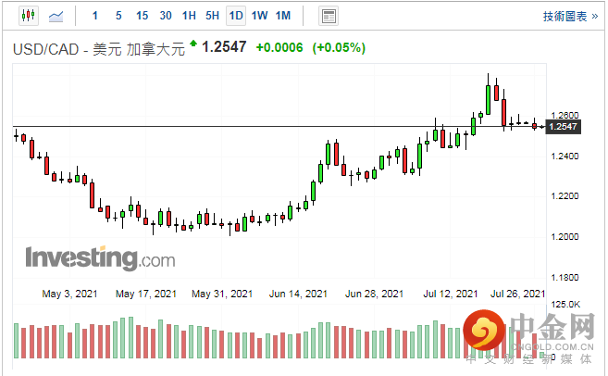608x376 pixels.
Task: Click the May 17, 2021 date label
Action: (x=146, y=294)
